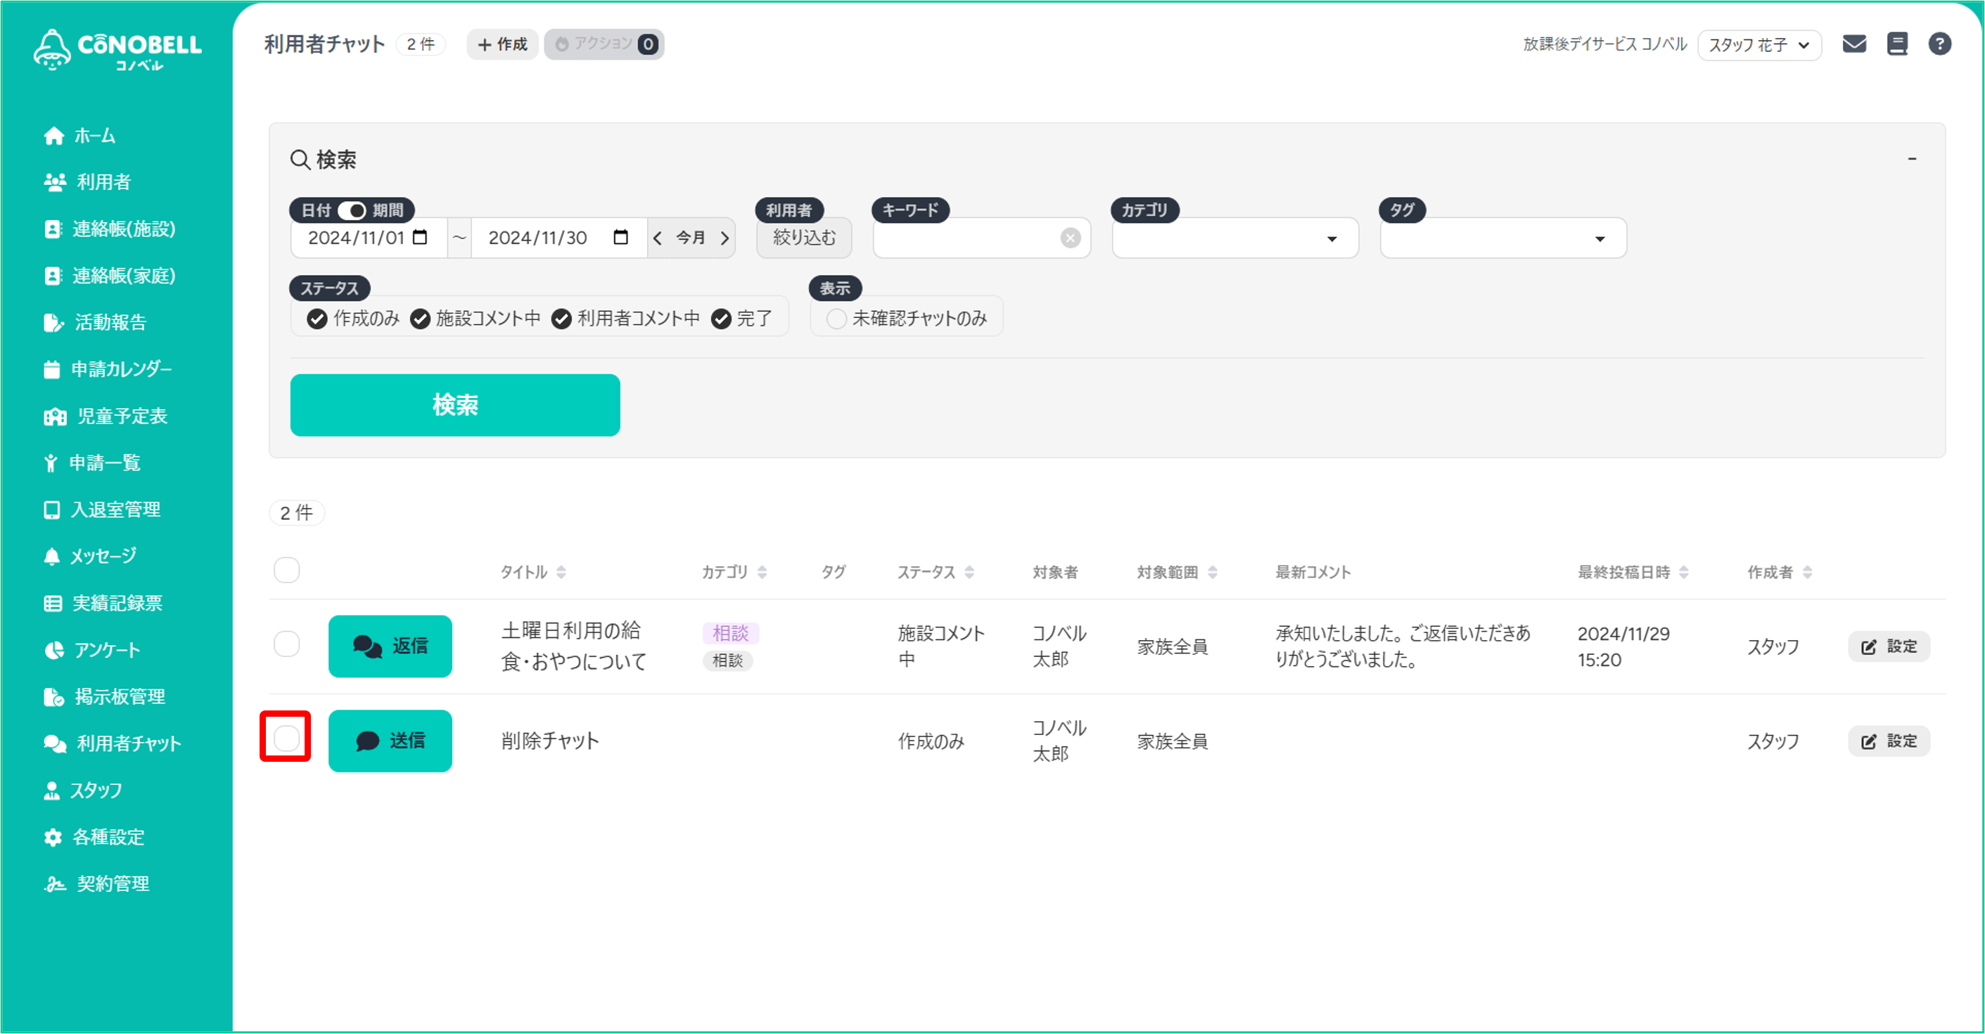Select the 土曜日利用の給食 row checkbox
The height and width of the screenshot is (1034, 1985).
coord(287,644)
